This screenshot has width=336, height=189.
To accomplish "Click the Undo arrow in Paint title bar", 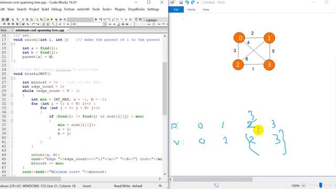I will point(187,3).
